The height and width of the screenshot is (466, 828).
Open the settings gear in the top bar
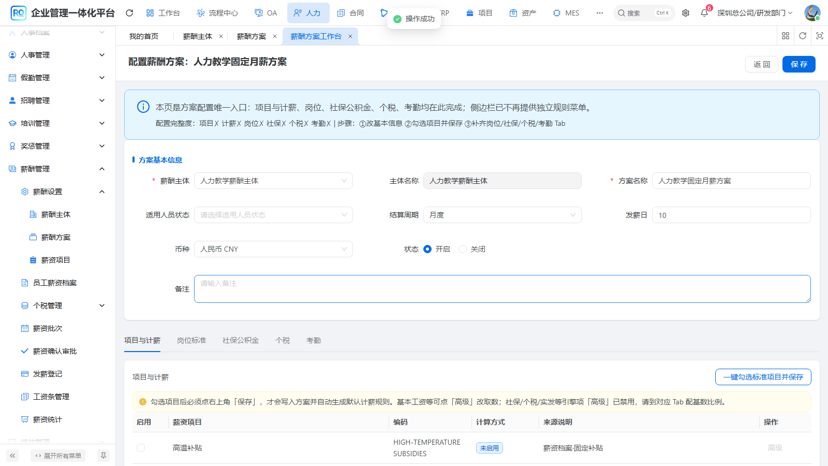(686, 13)
